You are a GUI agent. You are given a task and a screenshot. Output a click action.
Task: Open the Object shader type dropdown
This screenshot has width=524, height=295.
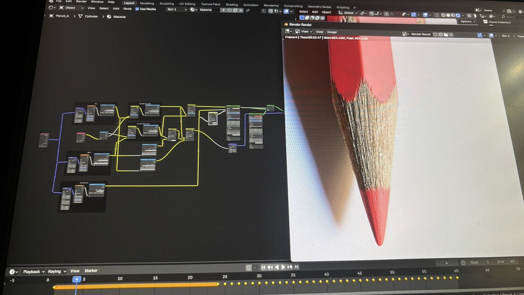point(72,8)
